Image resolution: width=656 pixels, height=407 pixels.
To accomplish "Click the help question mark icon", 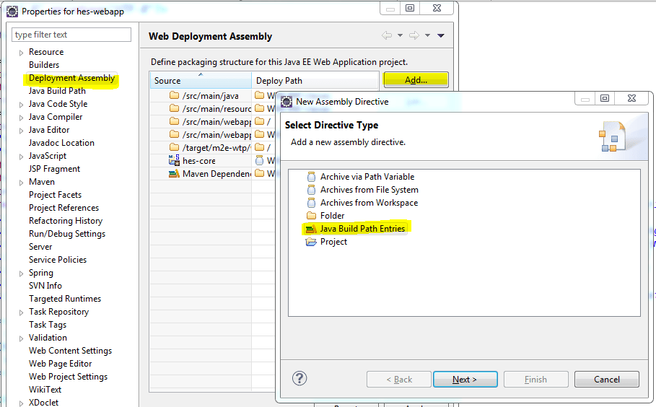I will [x=299, y=379].
